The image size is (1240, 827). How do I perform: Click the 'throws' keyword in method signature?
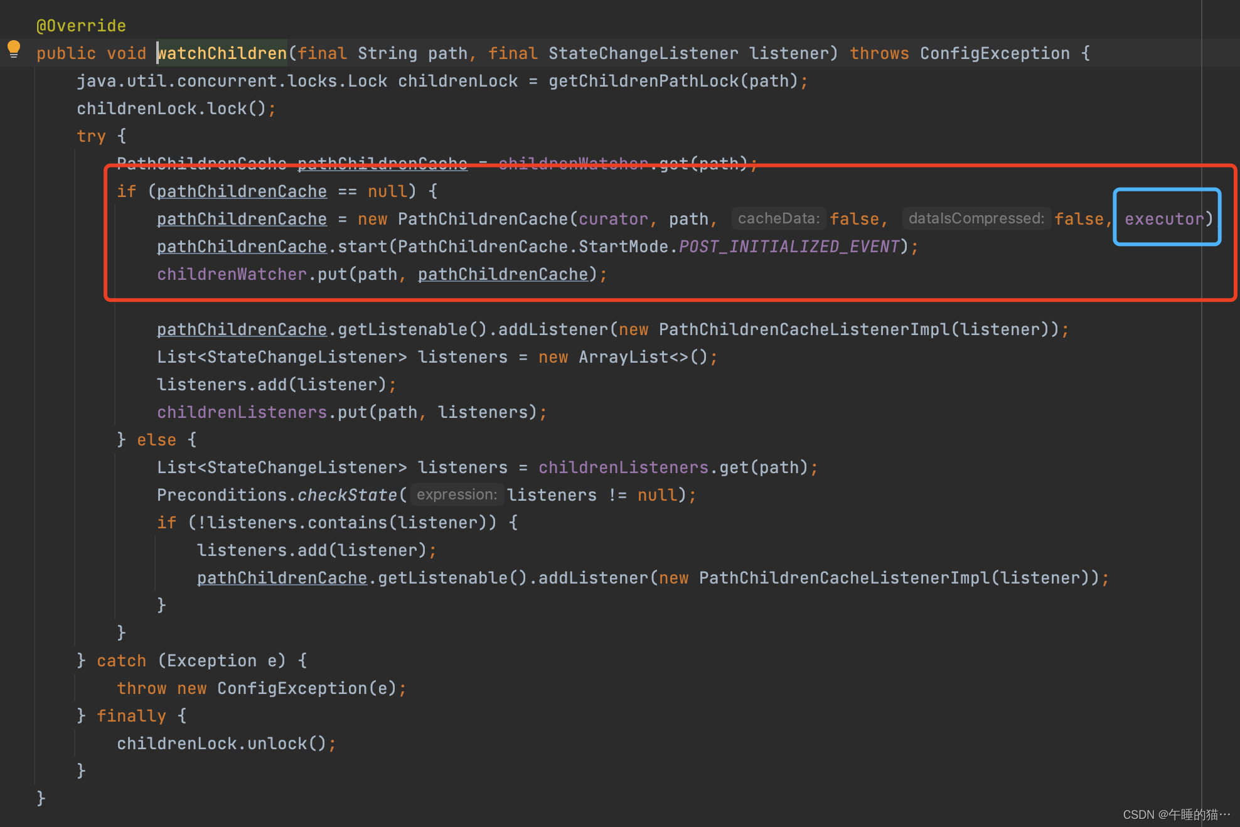(879, 53)
